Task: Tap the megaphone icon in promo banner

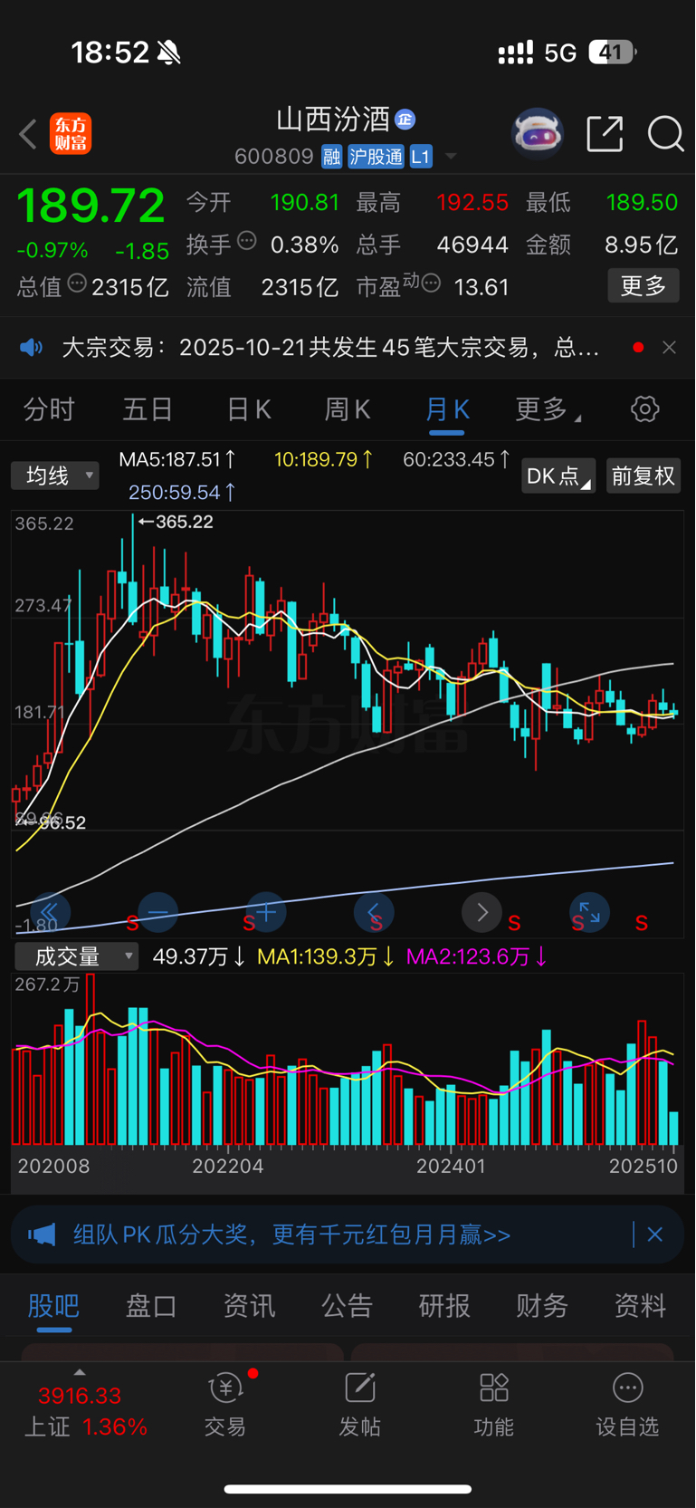Action: coord(42,1234)
